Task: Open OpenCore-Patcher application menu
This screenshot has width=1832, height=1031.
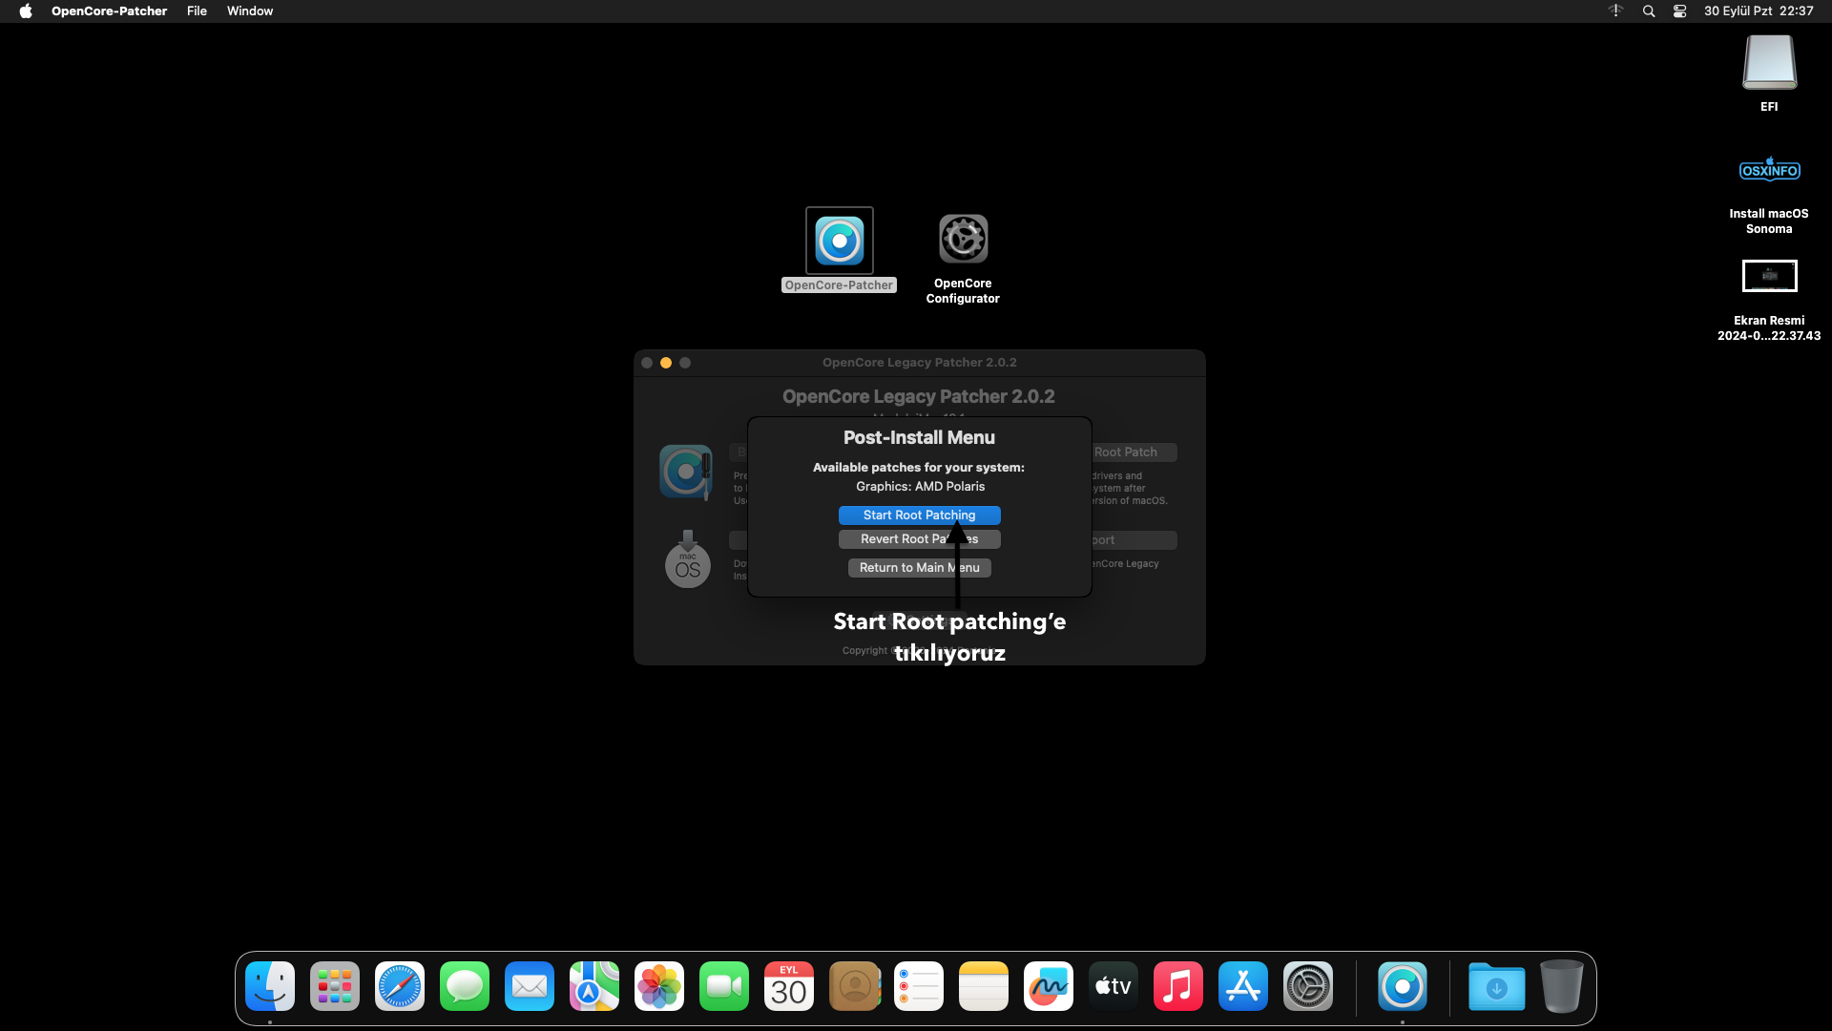Action: (x=109, y=11)
